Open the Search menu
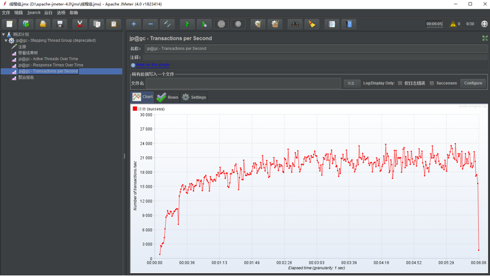 click(x=34, y=13)
